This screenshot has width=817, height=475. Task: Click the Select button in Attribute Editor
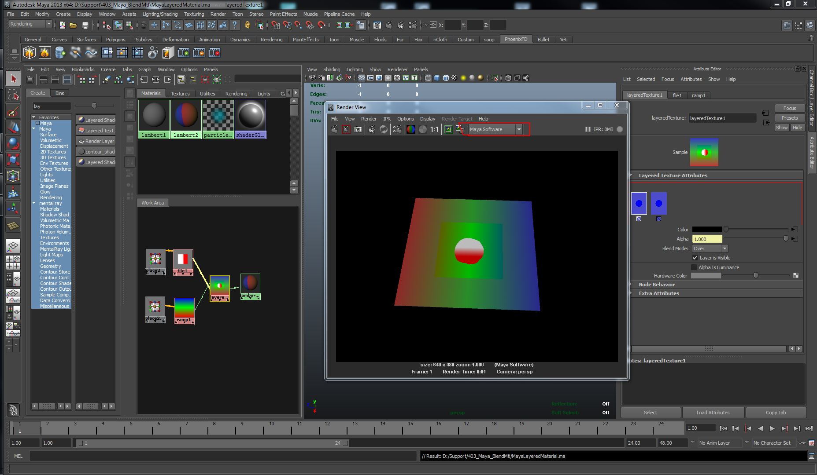650,413
